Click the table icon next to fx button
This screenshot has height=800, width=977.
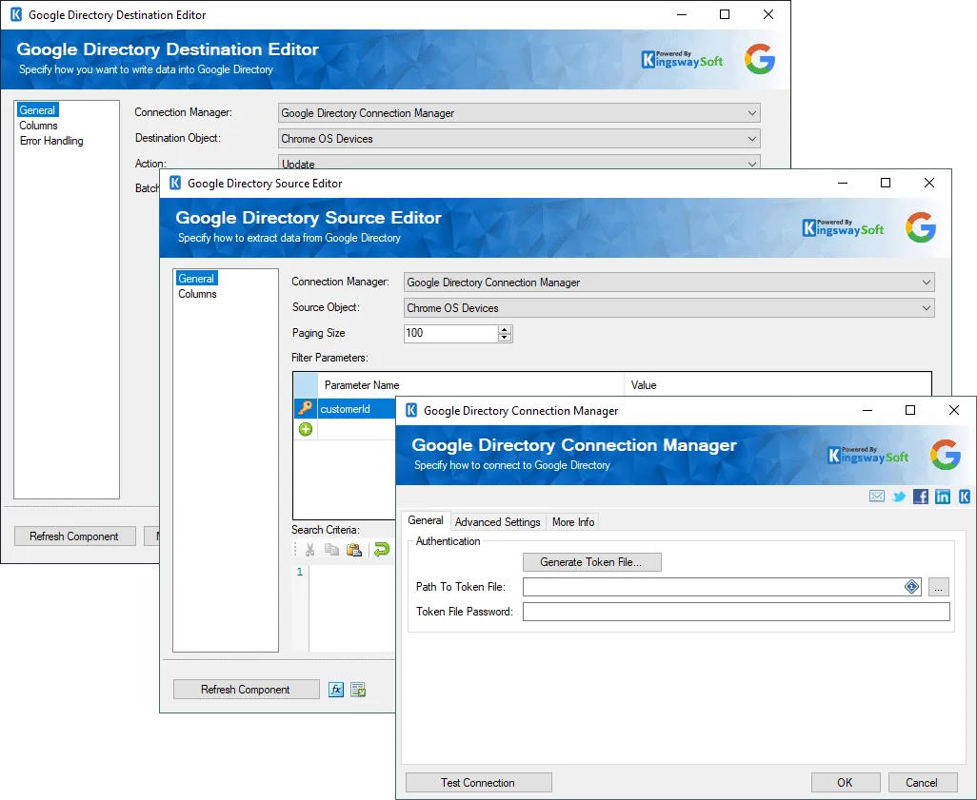coord(358,690)
